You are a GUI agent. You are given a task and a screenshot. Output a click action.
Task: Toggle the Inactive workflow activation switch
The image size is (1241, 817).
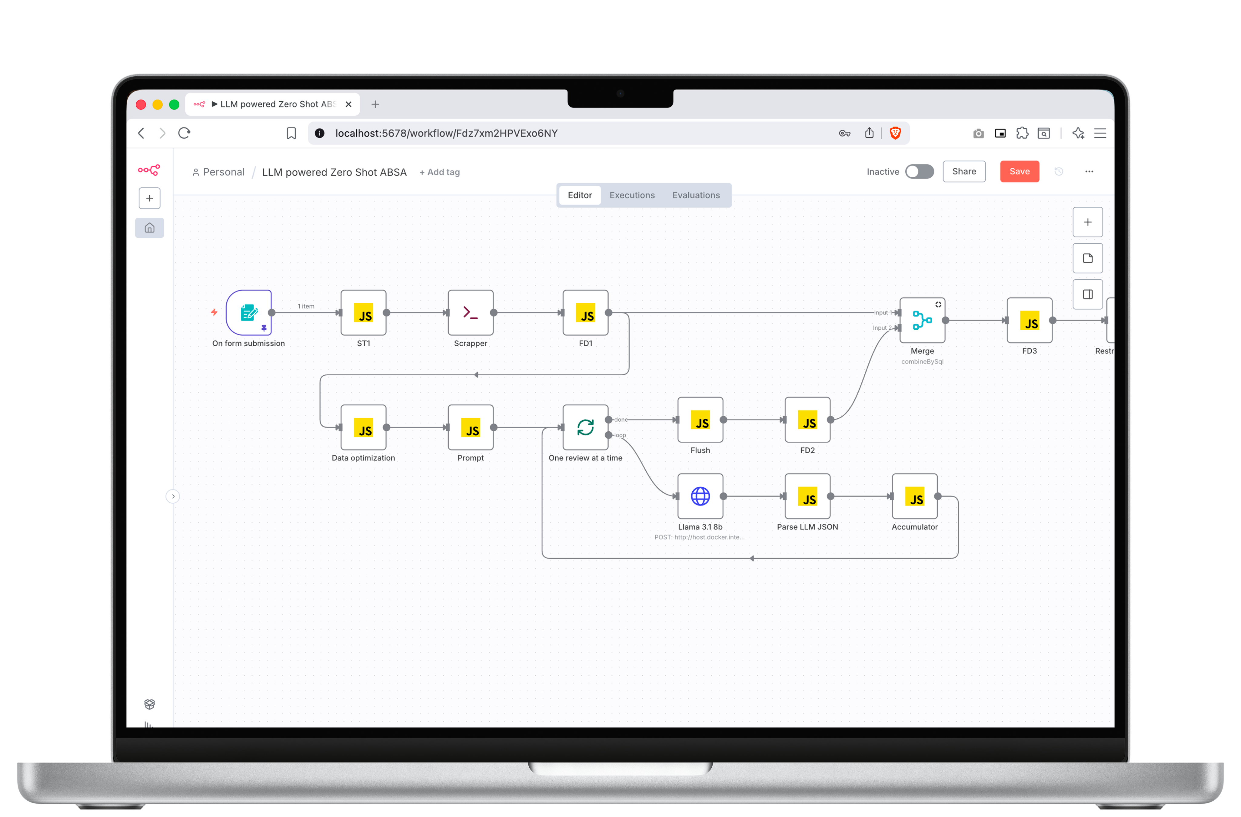tap(919, 171)
